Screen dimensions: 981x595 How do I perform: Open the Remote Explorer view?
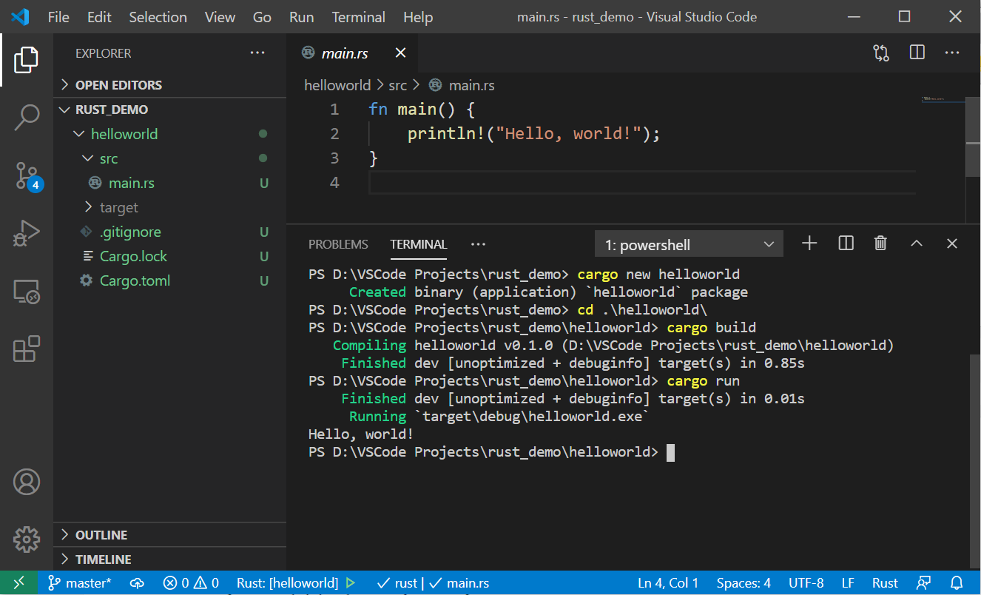tap(27, 292)
